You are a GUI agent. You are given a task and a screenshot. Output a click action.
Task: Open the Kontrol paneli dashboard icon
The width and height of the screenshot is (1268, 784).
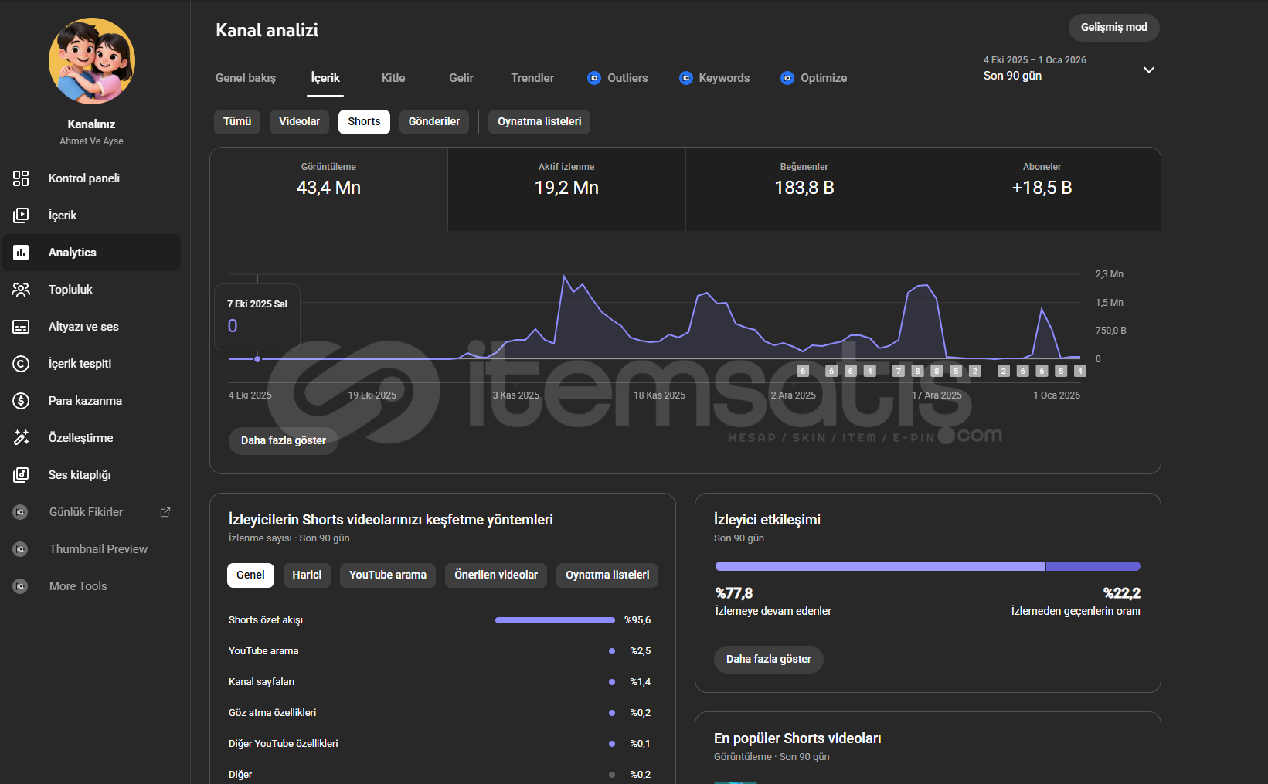pyautogui.click(x=21, y=178)
